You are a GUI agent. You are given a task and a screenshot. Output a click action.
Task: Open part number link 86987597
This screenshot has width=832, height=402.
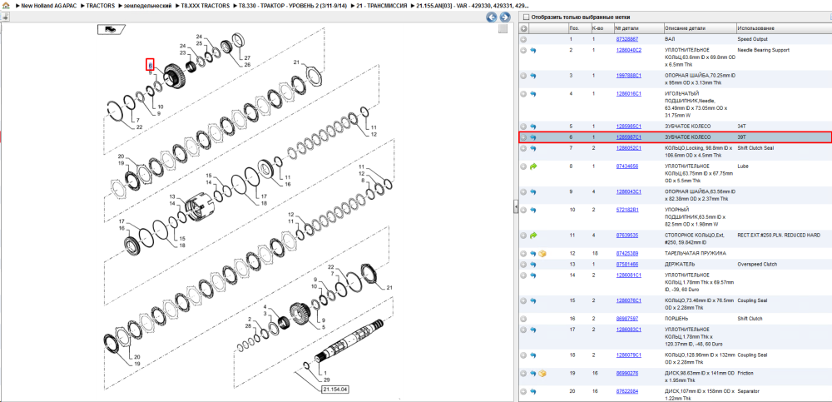626,319
